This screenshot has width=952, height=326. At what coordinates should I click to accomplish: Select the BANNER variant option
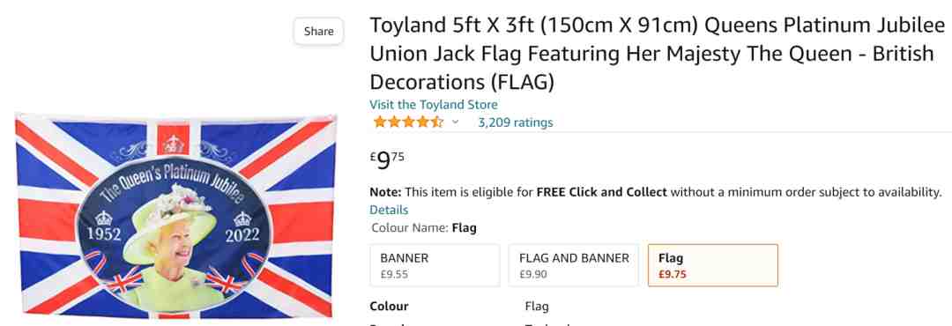[435, 265]
